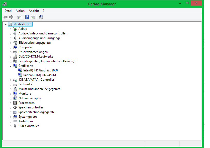Select the Druckwarteschlangen label
Viewport: 210px width, 148px height.
[33, 52]
